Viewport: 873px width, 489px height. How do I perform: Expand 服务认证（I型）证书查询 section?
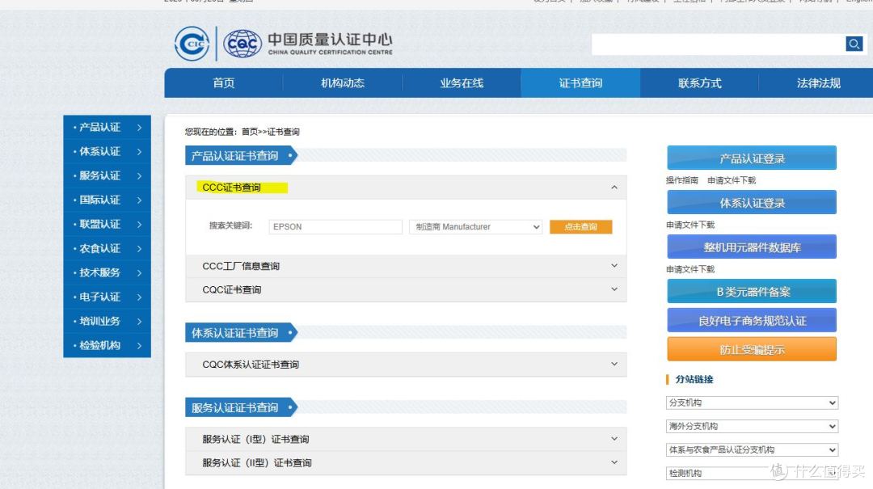(x=614, y=438)
